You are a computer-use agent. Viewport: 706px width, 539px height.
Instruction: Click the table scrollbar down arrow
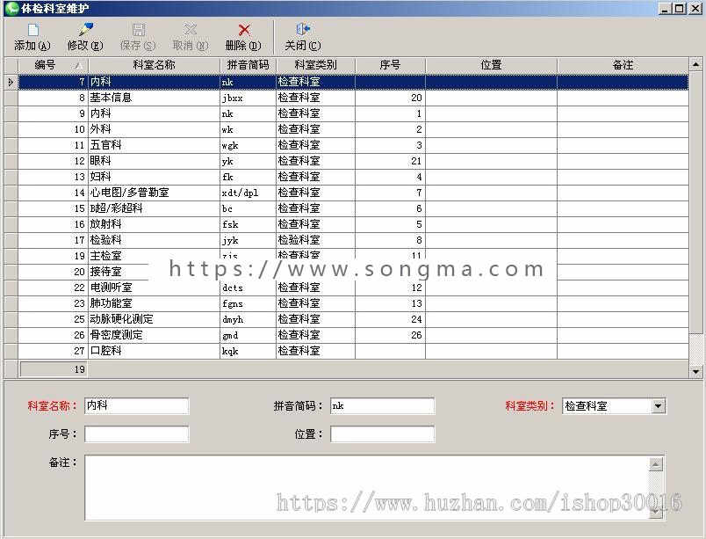coord(695,371)
